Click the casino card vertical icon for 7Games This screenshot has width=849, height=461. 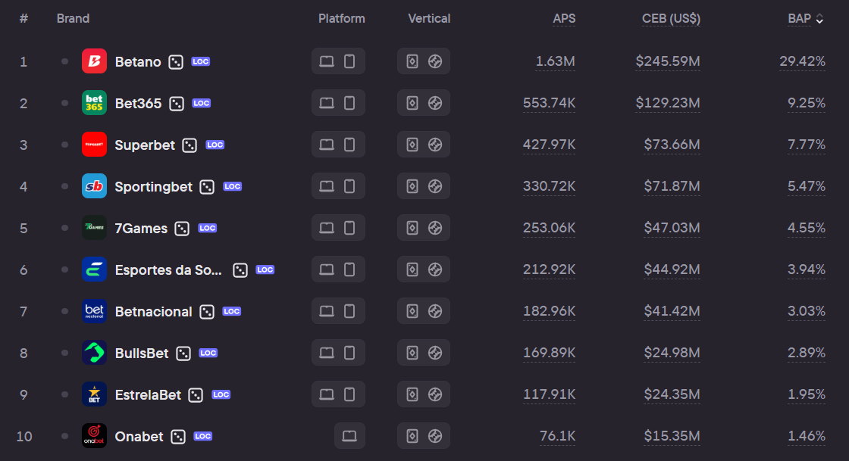(412, 228)
